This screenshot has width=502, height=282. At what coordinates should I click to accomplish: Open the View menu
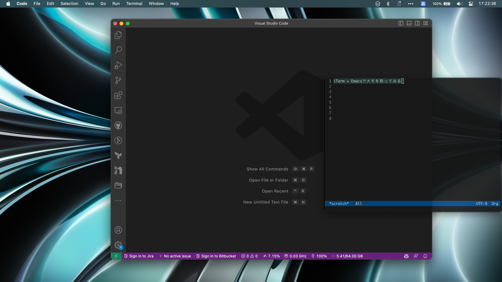pos(89,4)
